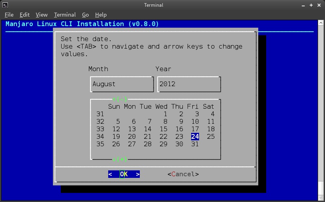The image size is (325, 202).
Task: Pick day 12 in the calendar
Action: 116,129
